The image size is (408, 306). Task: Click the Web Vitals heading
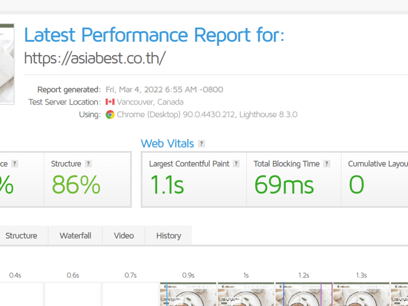click(167, 144)
